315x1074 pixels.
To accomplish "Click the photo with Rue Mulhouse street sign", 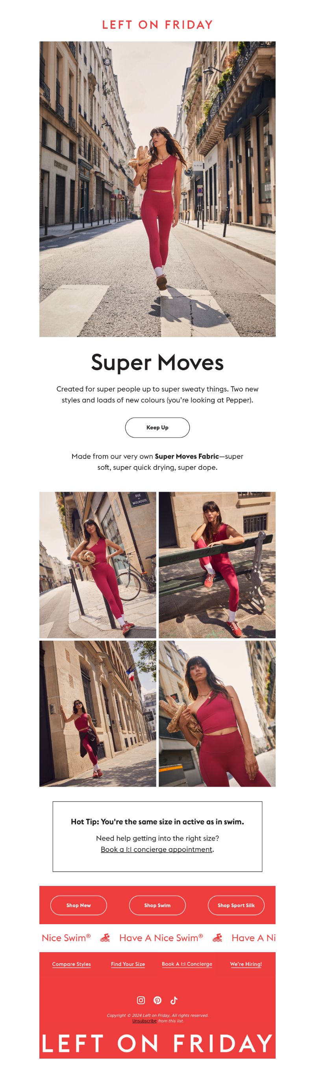I will (98, 565).
